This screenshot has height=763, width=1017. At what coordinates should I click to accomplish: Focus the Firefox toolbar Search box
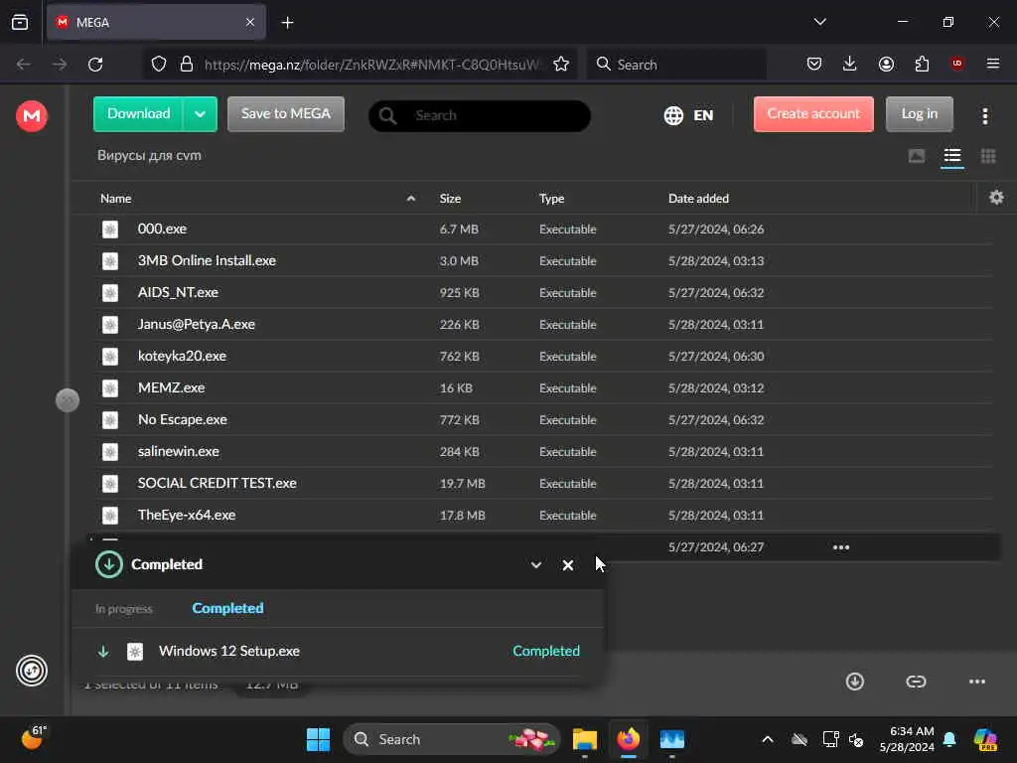(x=676, y=65)
